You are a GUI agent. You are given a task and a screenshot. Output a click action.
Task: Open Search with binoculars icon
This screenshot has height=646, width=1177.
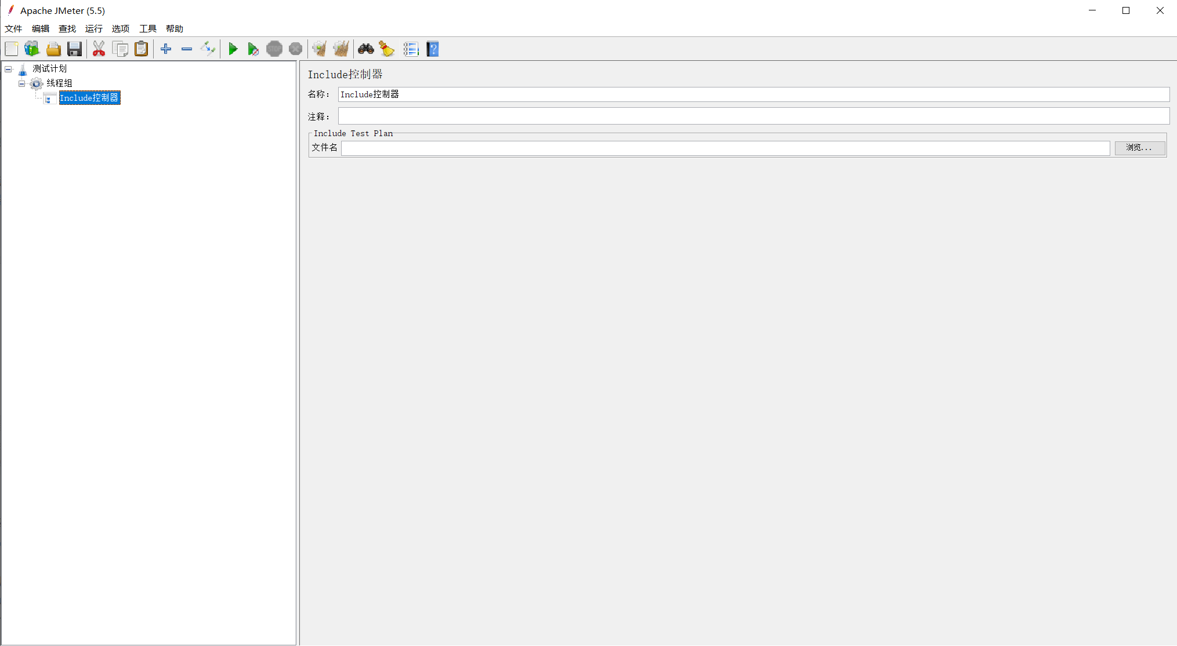click(365, 49)
